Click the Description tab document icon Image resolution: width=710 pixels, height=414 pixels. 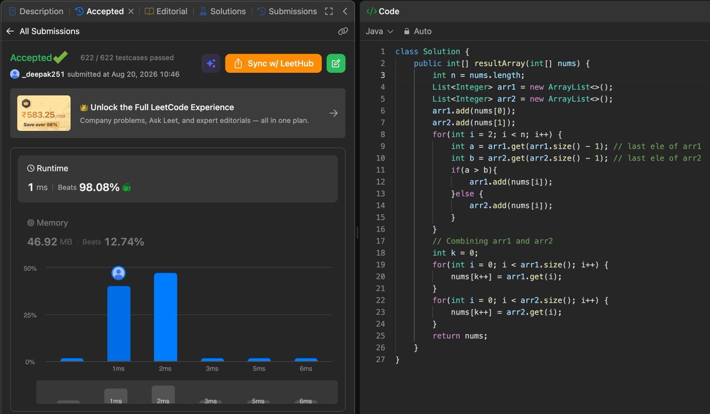point(12,11)
